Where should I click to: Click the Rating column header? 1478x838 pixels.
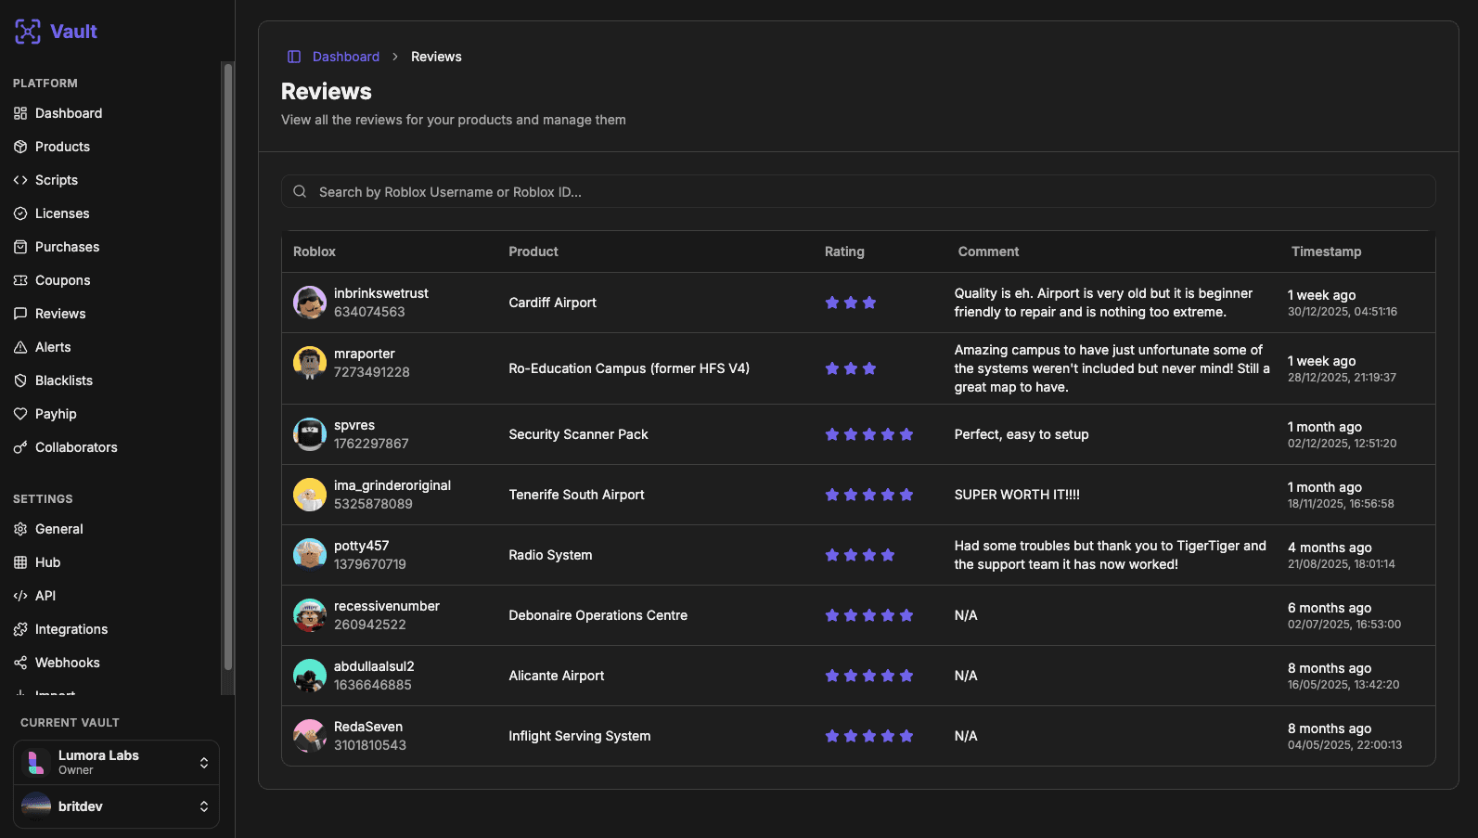[x=844, y=251]
